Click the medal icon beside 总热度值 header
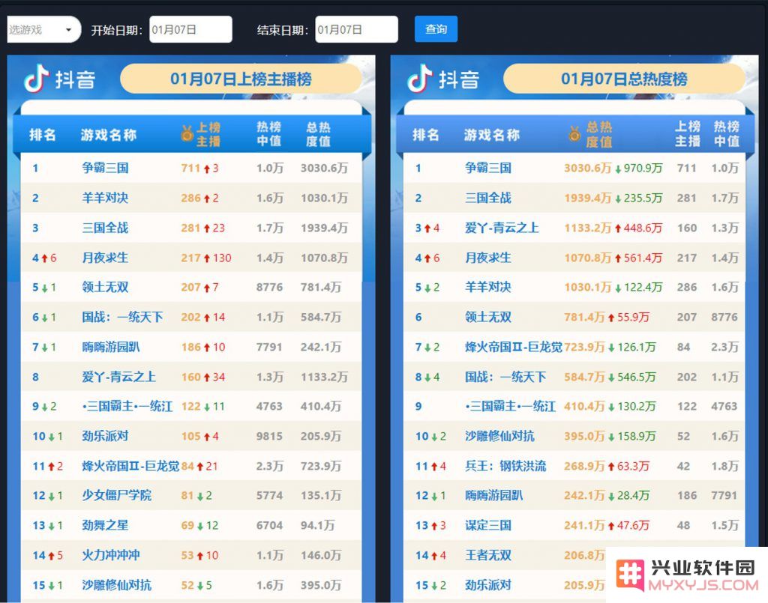The image size is (768, 603). click(x=574, y=133)
